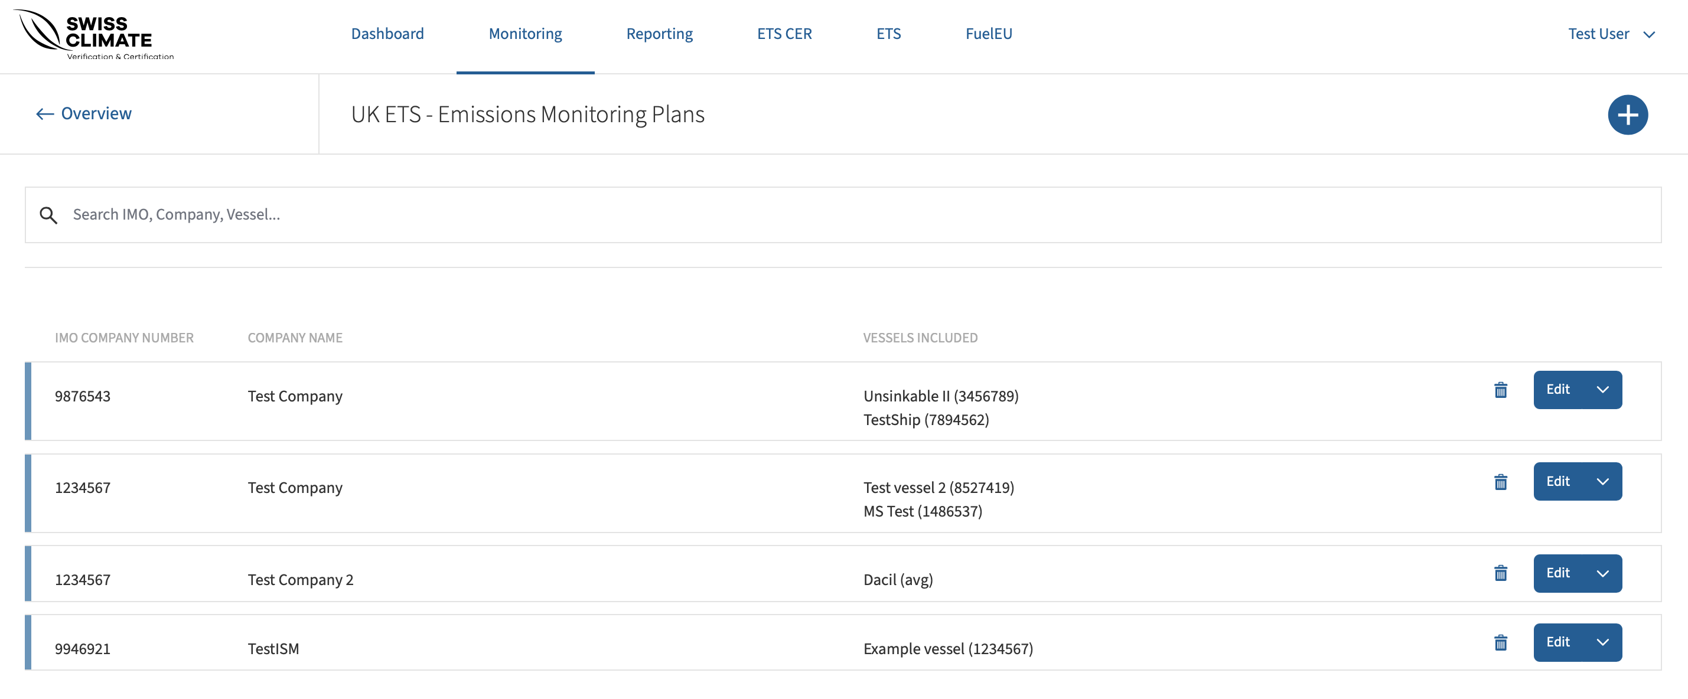Click Unsinkable II (3456789) vessel text
1688x699 pixels.
coord(940,396)
